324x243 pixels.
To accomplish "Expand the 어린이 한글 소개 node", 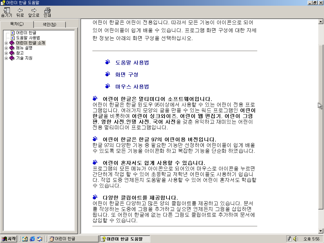I will [6, 43].
